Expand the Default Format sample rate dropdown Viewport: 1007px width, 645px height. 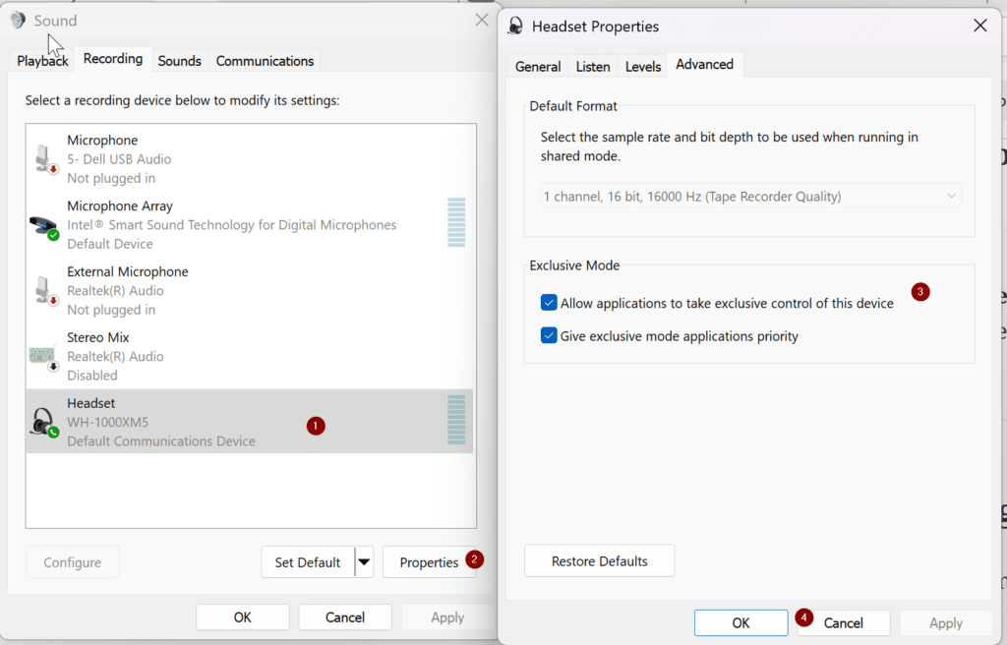751,197
